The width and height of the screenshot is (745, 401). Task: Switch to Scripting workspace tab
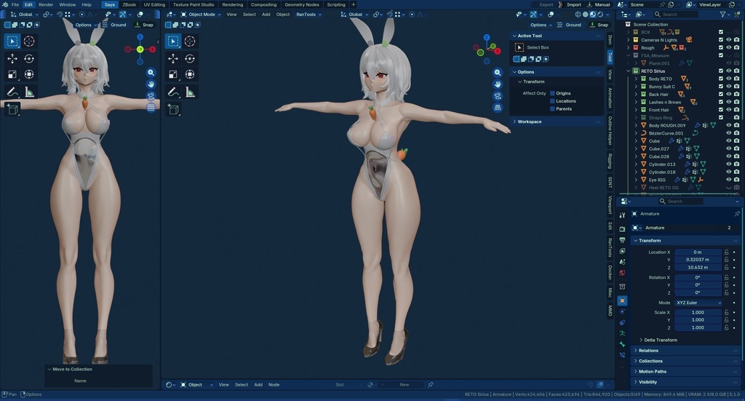coord(336,5)
